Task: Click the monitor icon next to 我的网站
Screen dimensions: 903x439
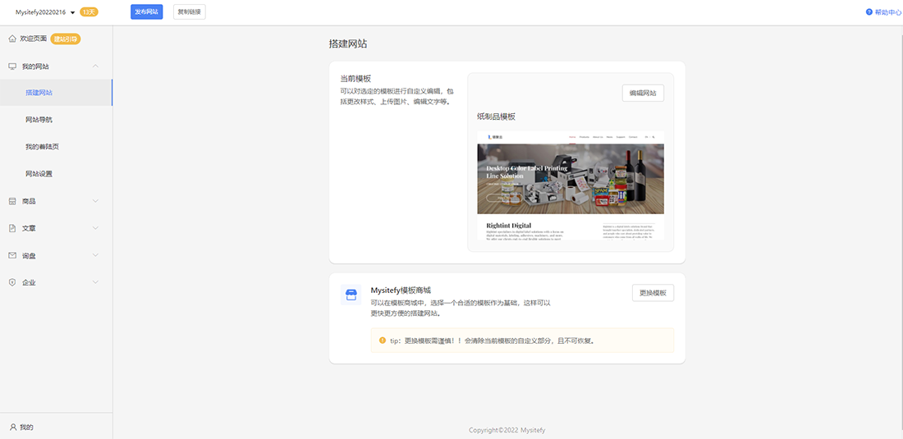Action: click(x=12, y=66)
